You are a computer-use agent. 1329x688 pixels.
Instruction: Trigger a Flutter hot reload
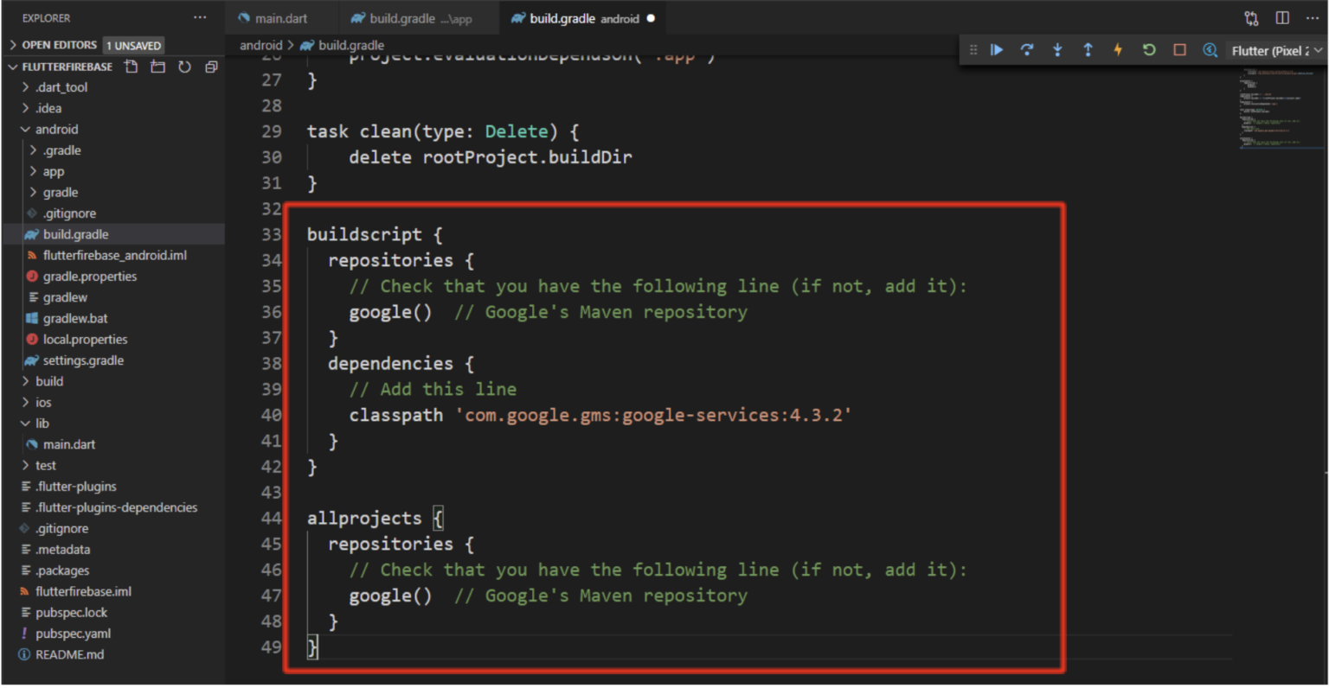tap(1118, 49)
